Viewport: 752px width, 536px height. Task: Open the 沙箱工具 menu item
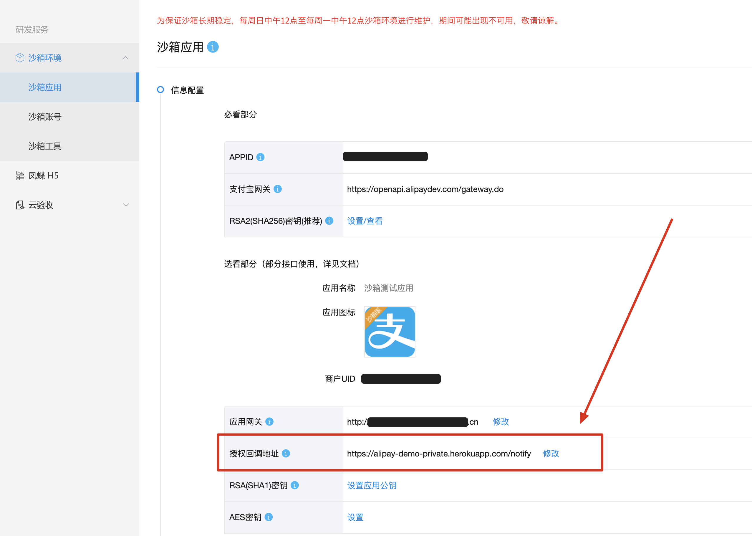(x=45, y=146)
